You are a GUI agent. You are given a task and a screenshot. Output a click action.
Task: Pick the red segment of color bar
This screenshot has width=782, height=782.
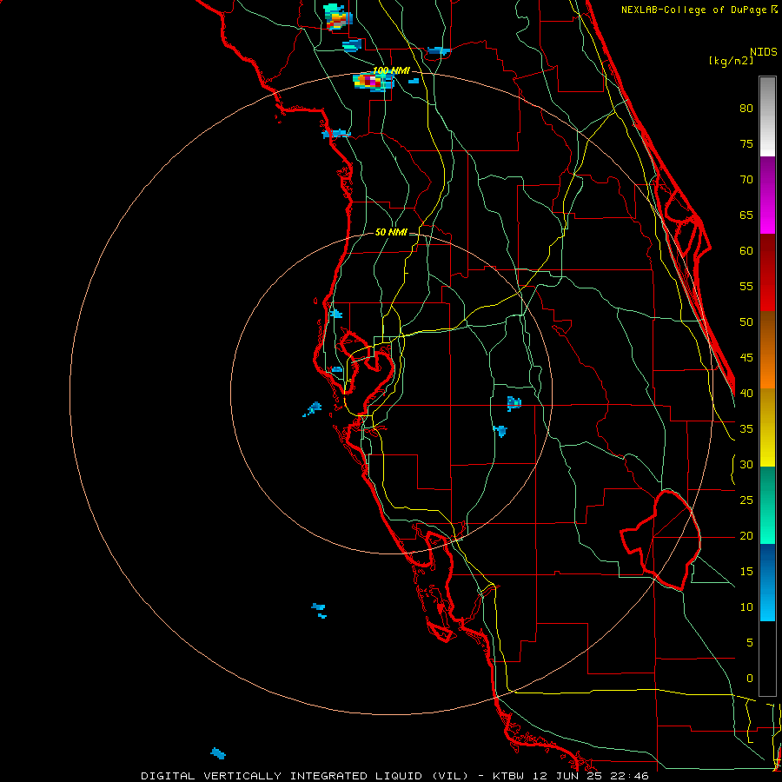(x=767, y=273)
